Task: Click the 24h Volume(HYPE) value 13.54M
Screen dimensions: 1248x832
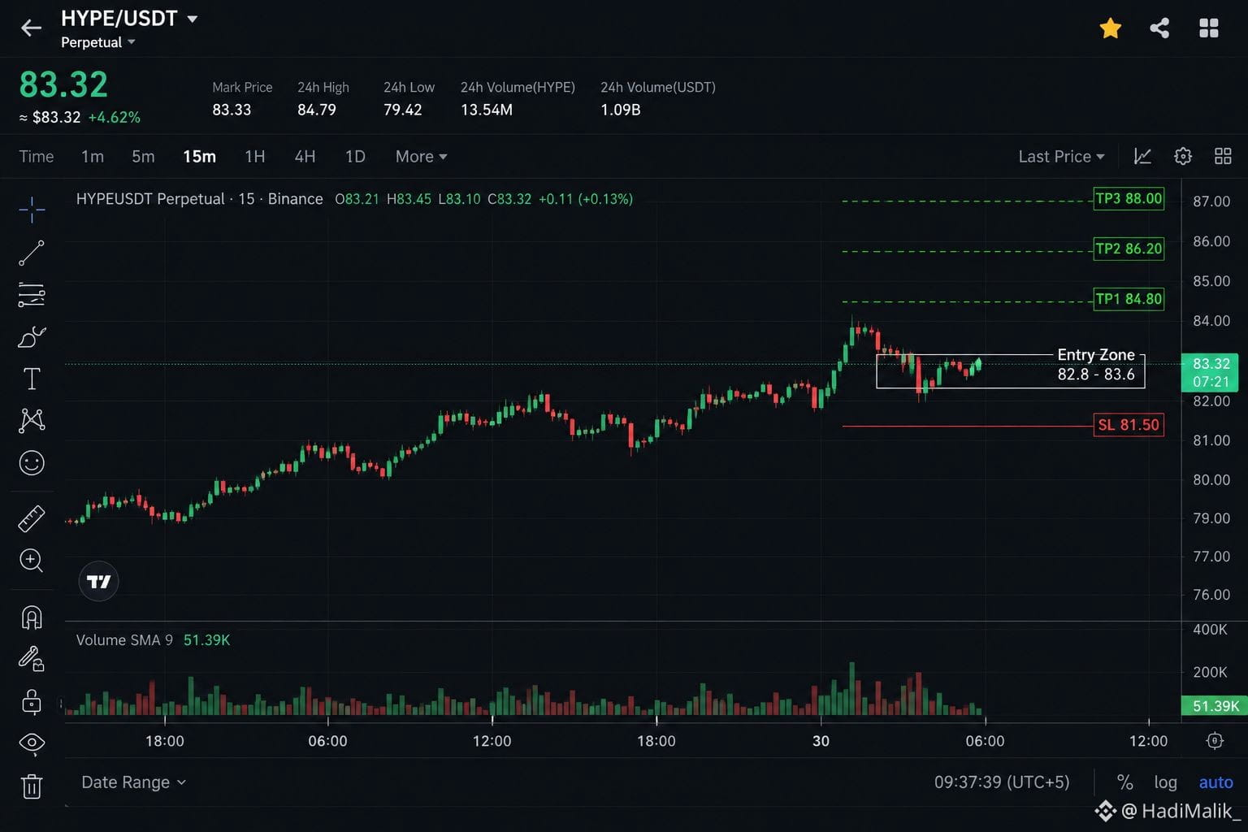Action: [487, 110]
